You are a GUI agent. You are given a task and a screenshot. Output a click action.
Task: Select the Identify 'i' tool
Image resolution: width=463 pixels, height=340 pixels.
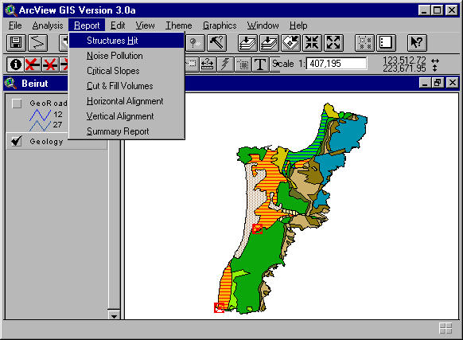pyautogui.click(x=15, y=64)
